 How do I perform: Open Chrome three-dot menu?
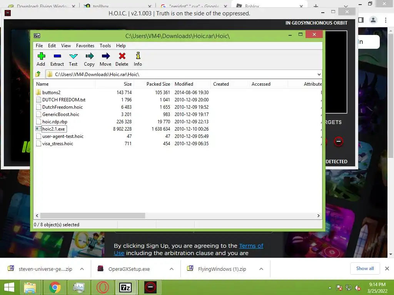click(x=386, y=20)
